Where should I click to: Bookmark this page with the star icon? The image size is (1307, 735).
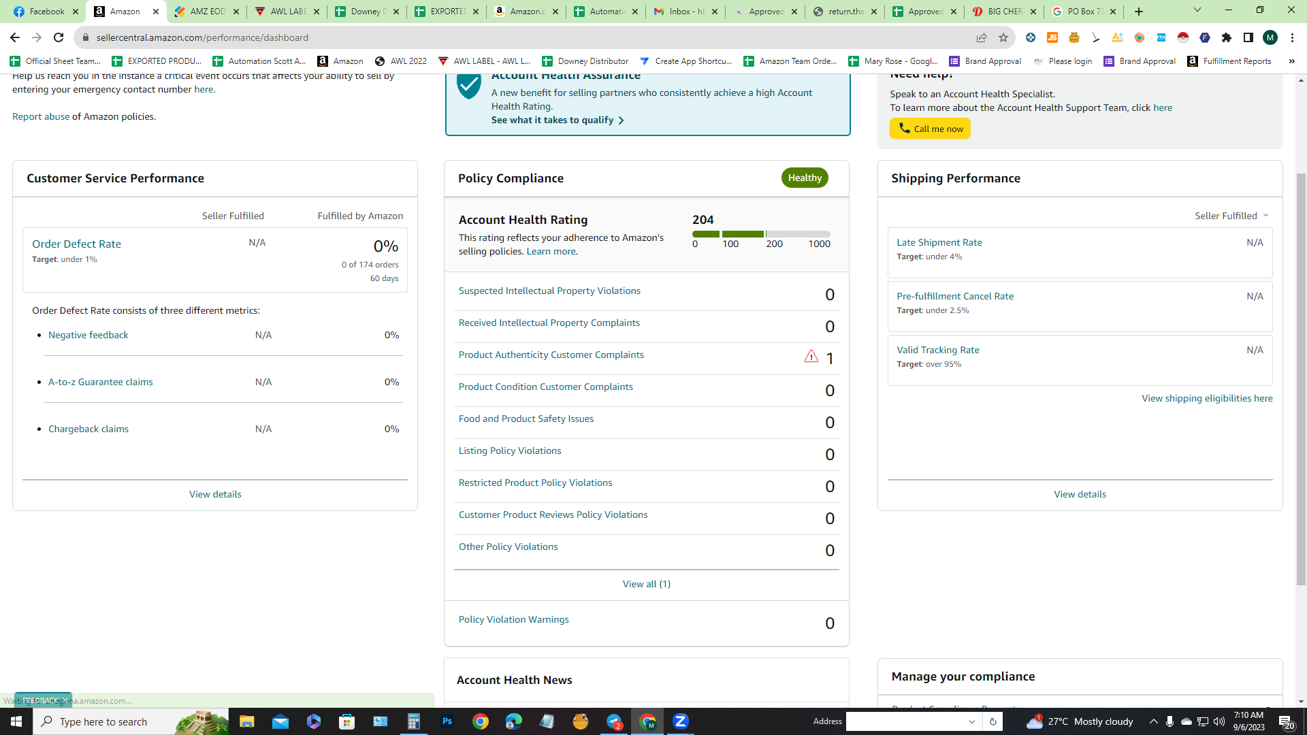[1003, 37]
